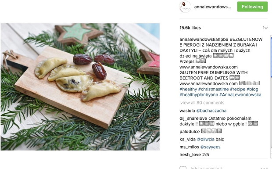Open the @oliwcia mention
This screenshot has width=272, height=169.
pos(206,139)
